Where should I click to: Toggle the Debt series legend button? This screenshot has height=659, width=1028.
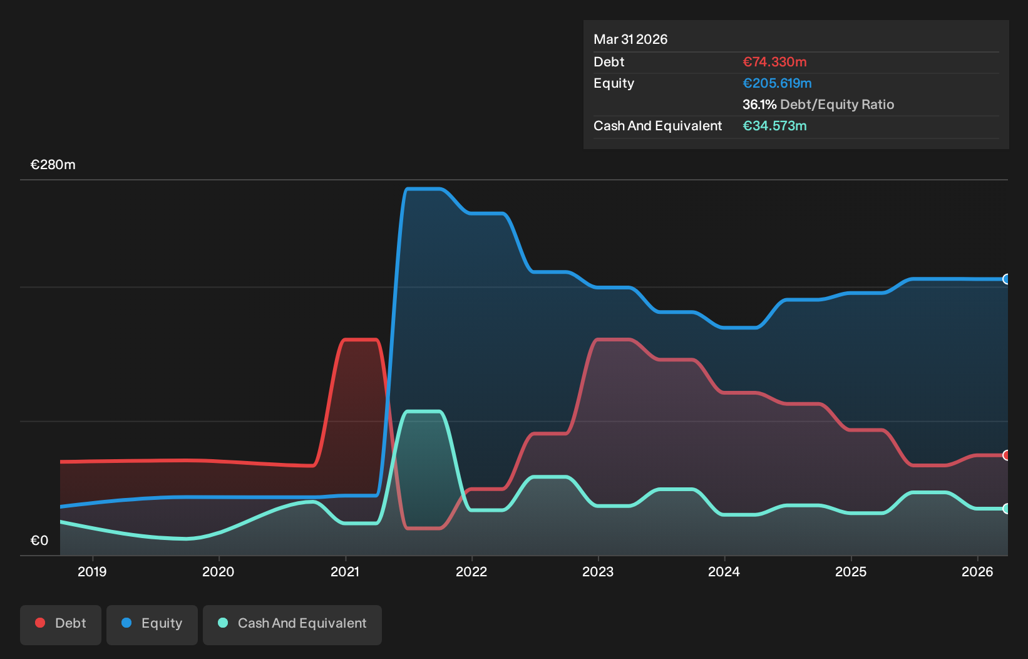[61, 625]
